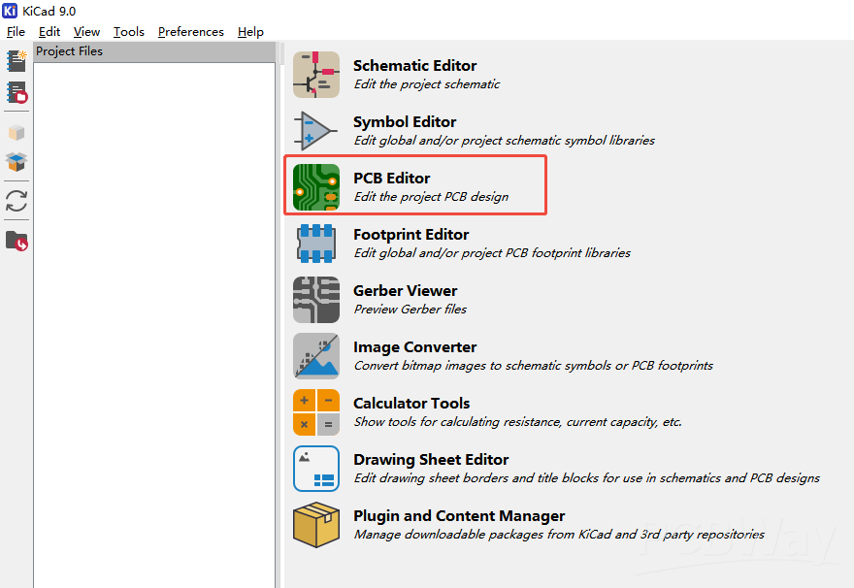Click the Unarchive Project open-box icon
854x588 pixels.
16,161
